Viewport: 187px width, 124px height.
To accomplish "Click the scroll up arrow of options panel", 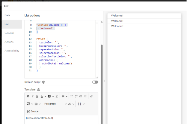I will [102, 22].
